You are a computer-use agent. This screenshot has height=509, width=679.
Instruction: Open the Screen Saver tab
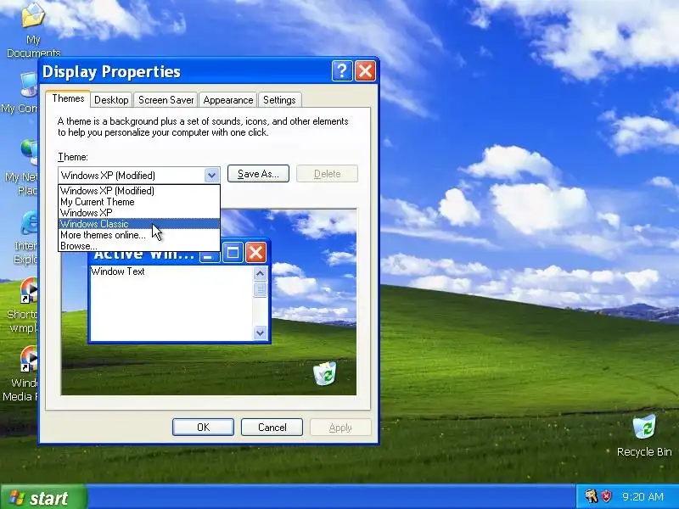click(166, 100)
